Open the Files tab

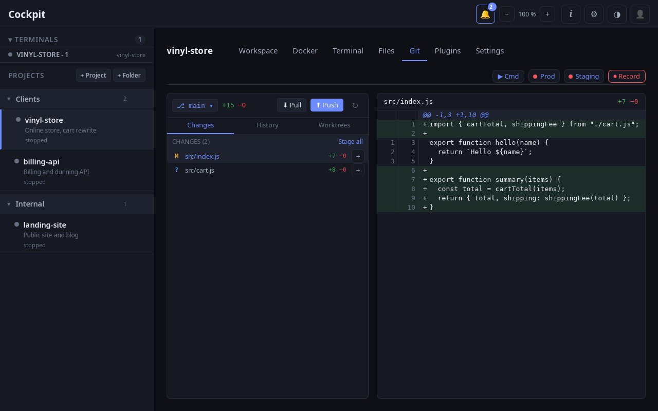coord(387,51)
